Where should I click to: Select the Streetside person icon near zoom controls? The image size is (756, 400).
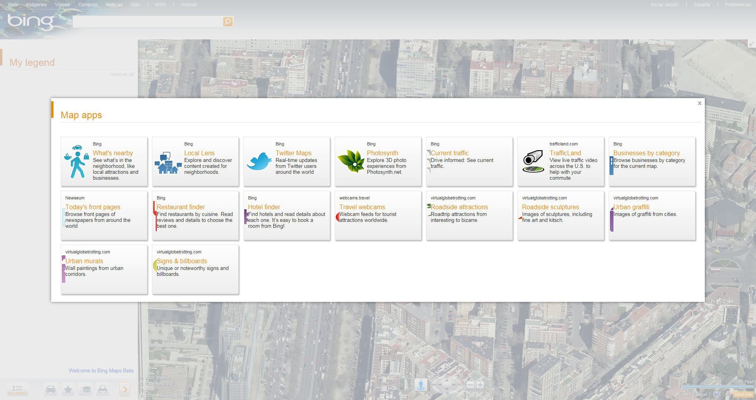[x=421, y=385]
